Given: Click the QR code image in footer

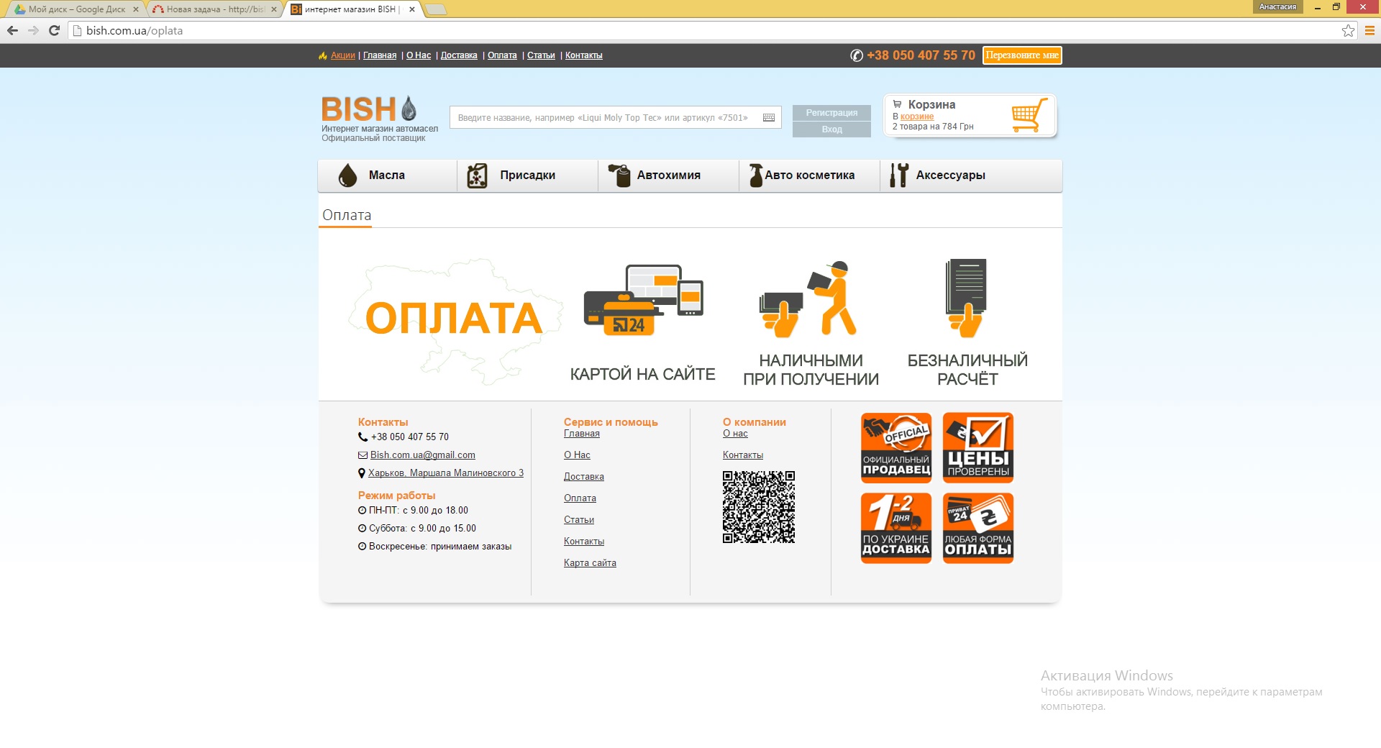Looking at the screenshot, I should point(759,507).
